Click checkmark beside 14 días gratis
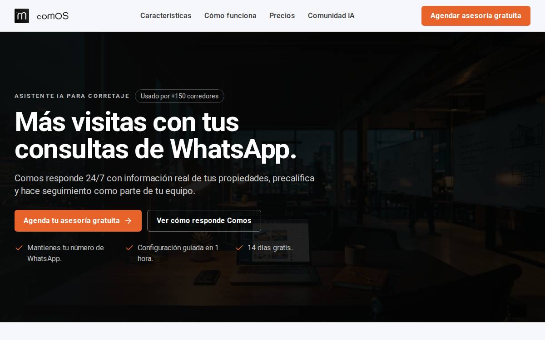Viewport: 545px width, 340px height. pos(239,248)
